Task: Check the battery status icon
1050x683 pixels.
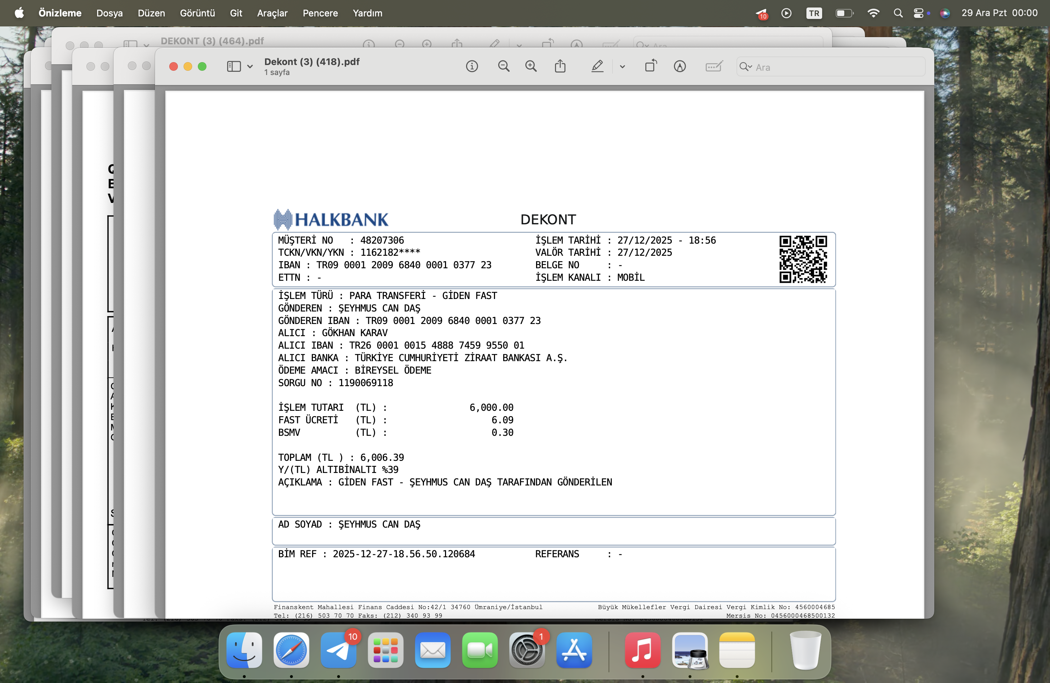Action: tap(844, 13)
